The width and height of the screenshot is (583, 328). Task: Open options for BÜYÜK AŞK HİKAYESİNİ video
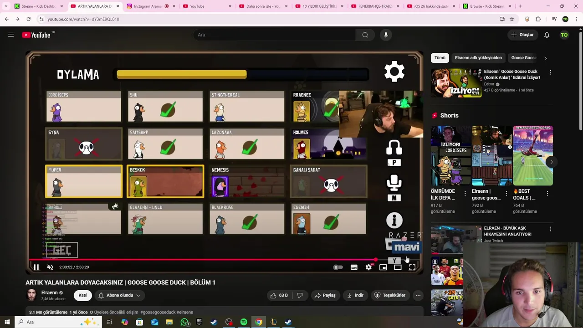(x=550, y=229)
